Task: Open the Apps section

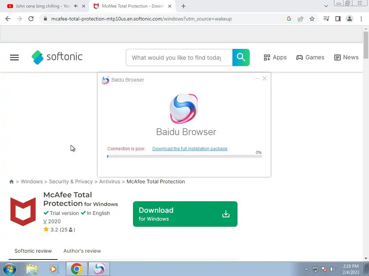Action: (x=275, y=57)
